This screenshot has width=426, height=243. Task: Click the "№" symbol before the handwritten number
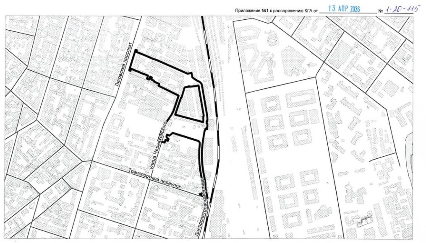(x=381, y=10)
